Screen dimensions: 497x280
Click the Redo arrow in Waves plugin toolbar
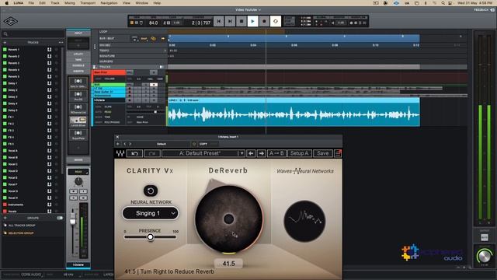tap(152, 153)
